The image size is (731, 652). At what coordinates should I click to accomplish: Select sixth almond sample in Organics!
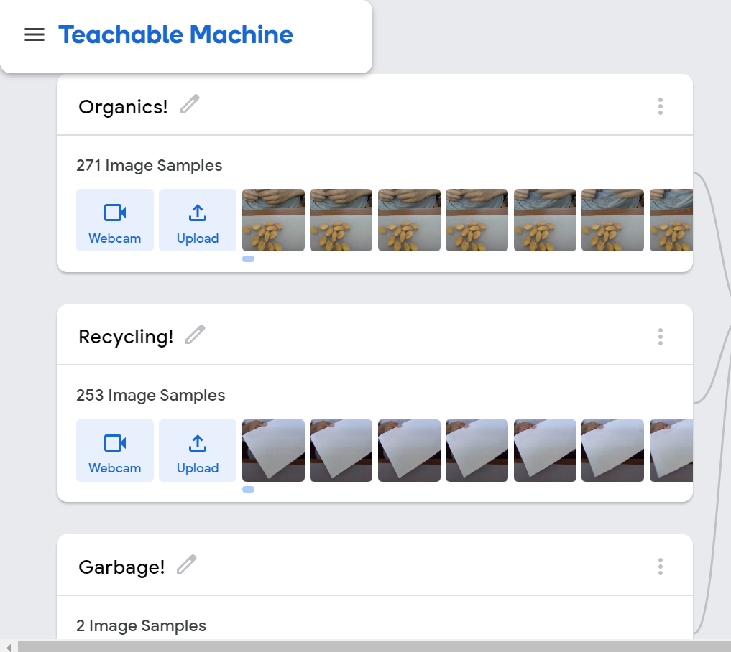(612, 220)
